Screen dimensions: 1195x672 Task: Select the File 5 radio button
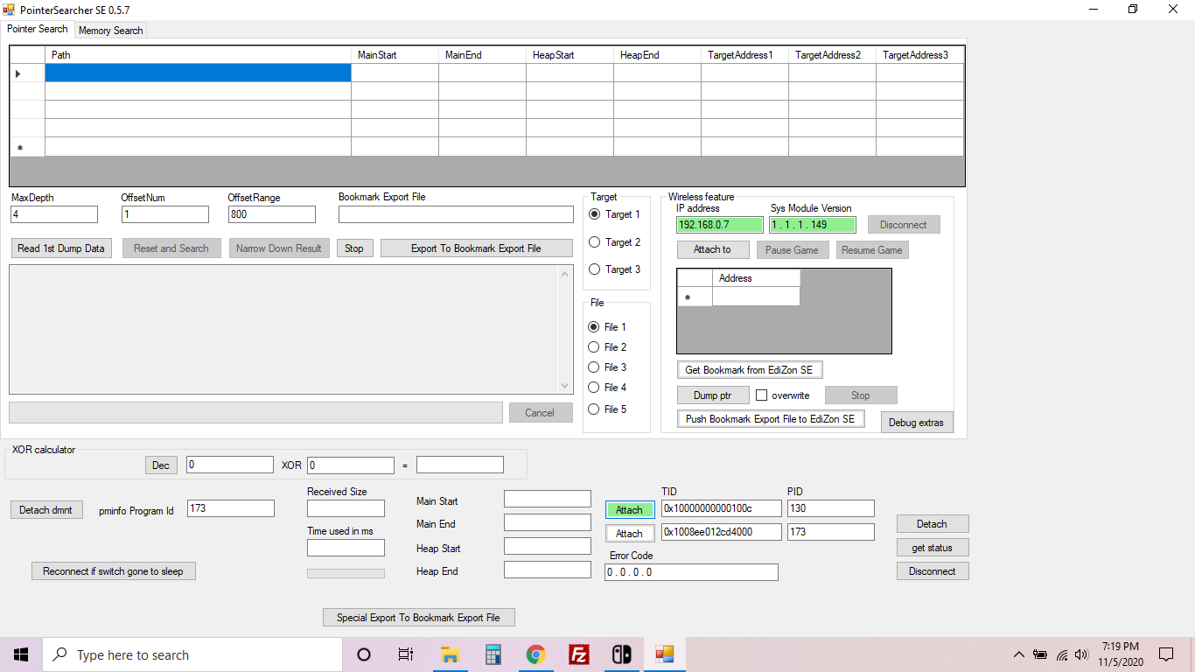pos(594,409)
